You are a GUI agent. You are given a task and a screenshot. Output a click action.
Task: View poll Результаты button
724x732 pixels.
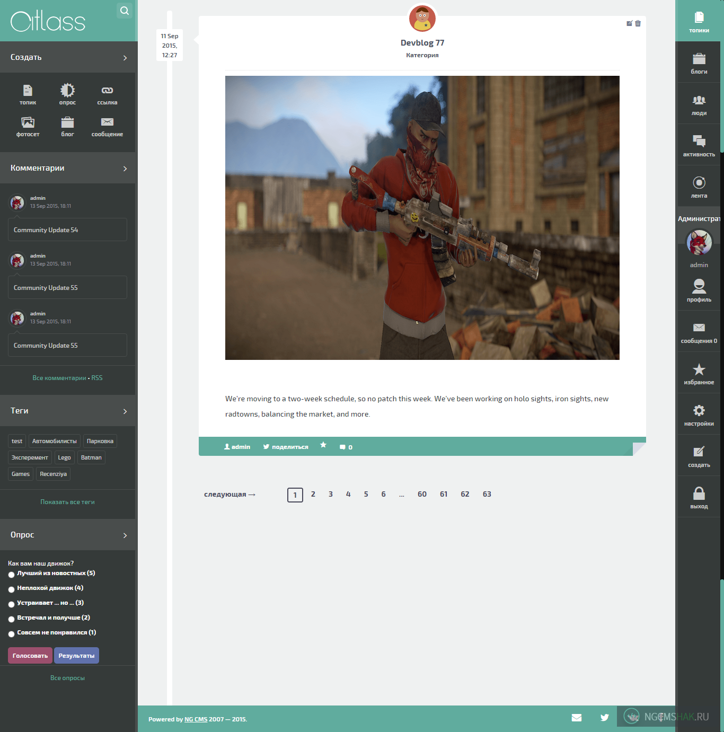tap(76, 656)
